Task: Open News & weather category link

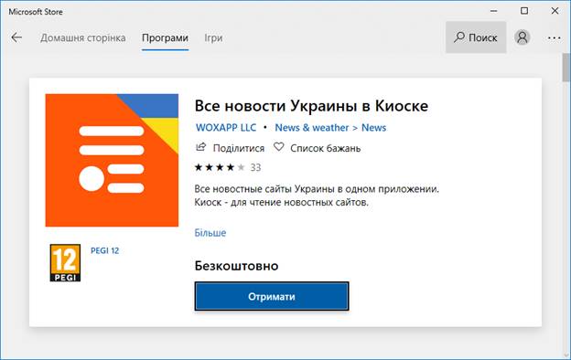Action: coord(312,128)
